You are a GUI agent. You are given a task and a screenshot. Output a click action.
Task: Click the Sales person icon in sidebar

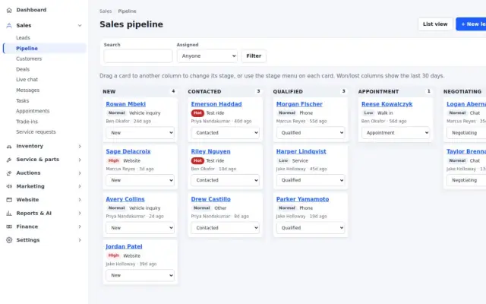point(9,25)
